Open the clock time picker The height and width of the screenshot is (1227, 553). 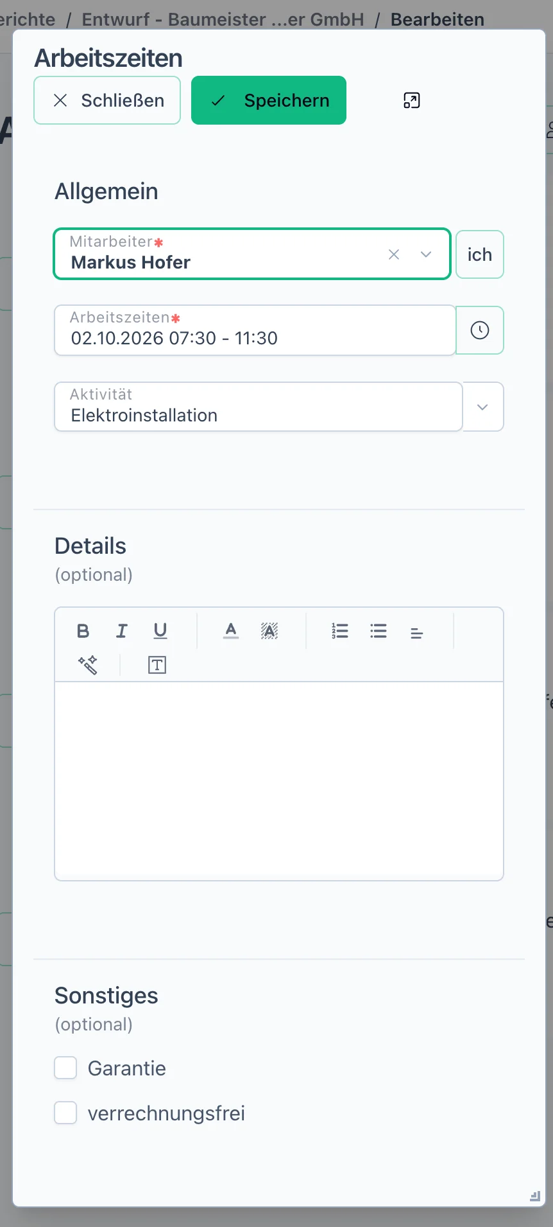[x=480, y=330]
